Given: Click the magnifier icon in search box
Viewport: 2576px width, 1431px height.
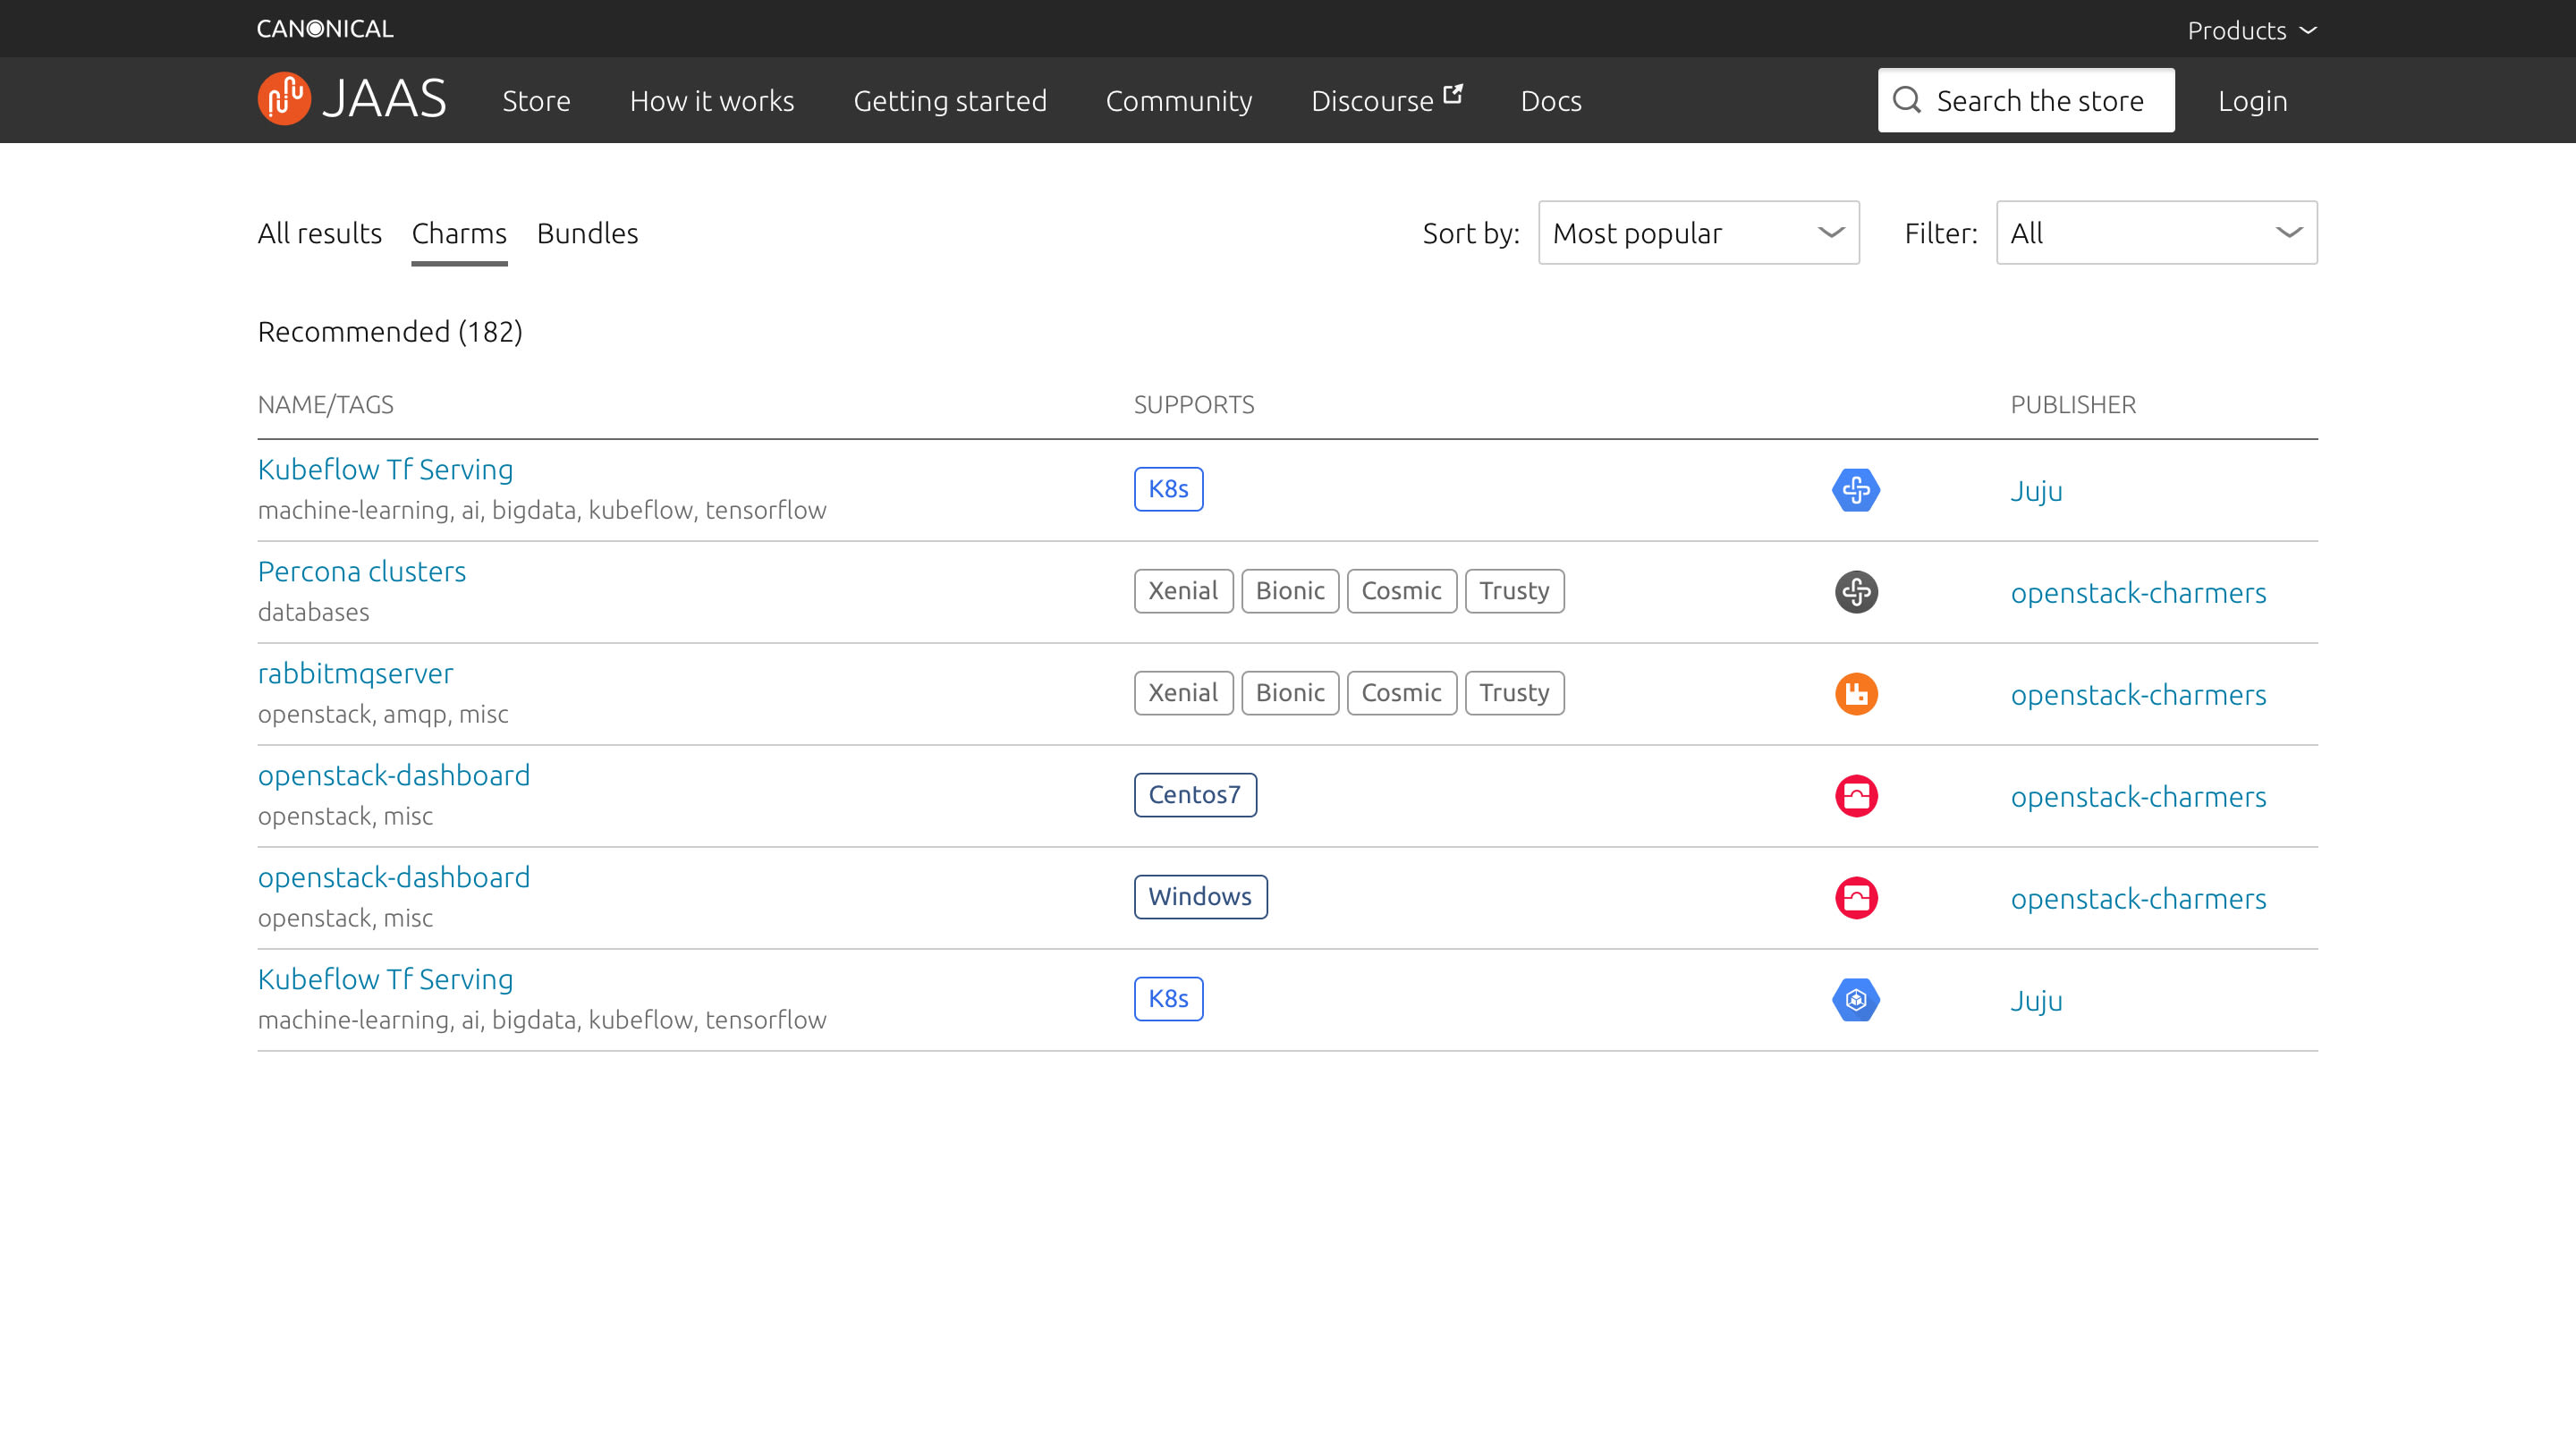Looking at the screenshot, I should click(1906, 100).
